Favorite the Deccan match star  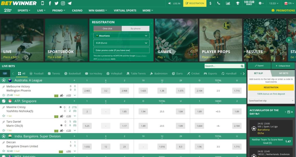[x=4, y=151]
